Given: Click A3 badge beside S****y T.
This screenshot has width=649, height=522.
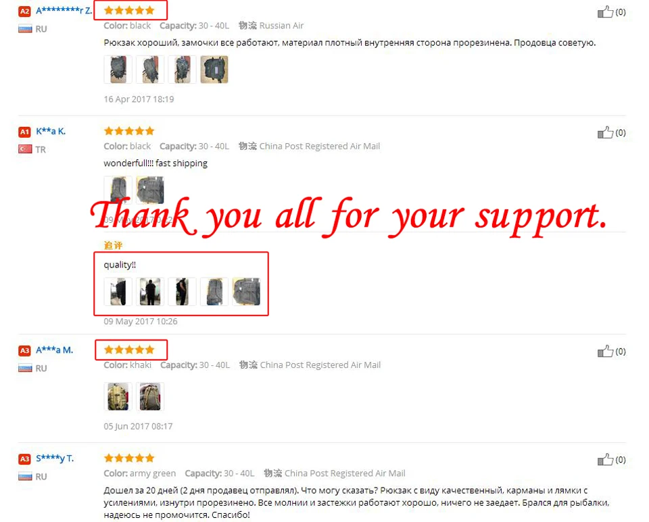Looking at the screenshot, I should click(24, 459).
